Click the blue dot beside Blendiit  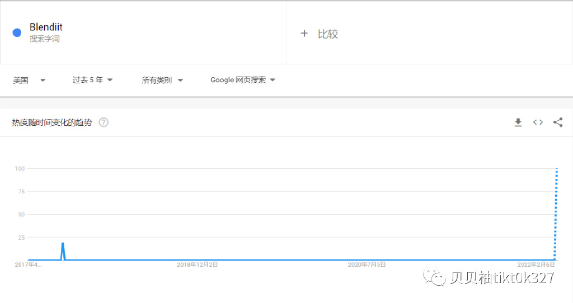17,33
